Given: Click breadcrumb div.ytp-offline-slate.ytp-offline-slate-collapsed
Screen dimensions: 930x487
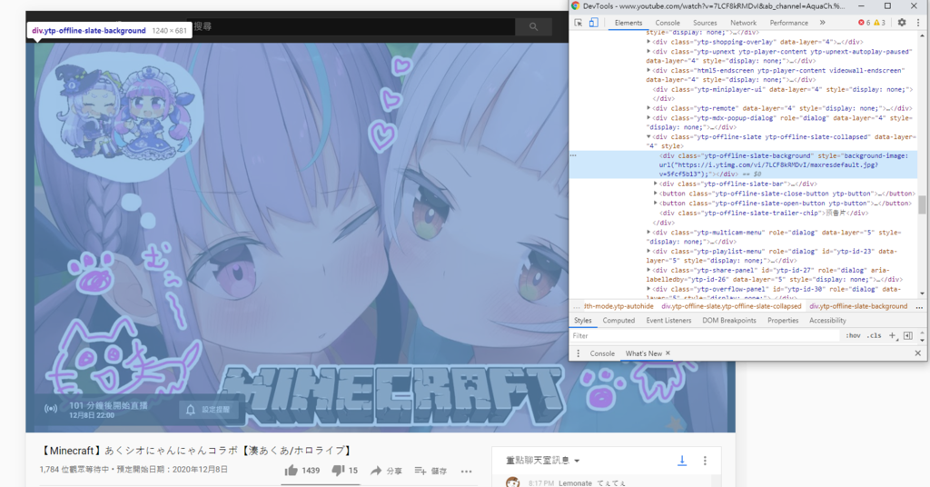Looking at the screenshot, I should pos(731,307).
